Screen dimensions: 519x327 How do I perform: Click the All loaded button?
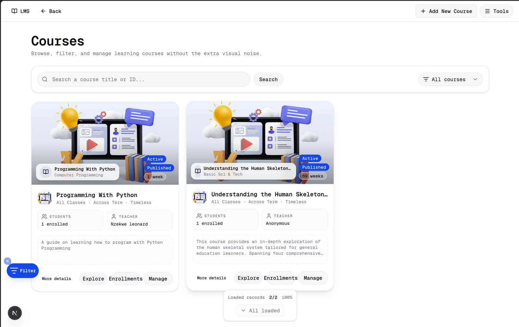click(260, 310)
